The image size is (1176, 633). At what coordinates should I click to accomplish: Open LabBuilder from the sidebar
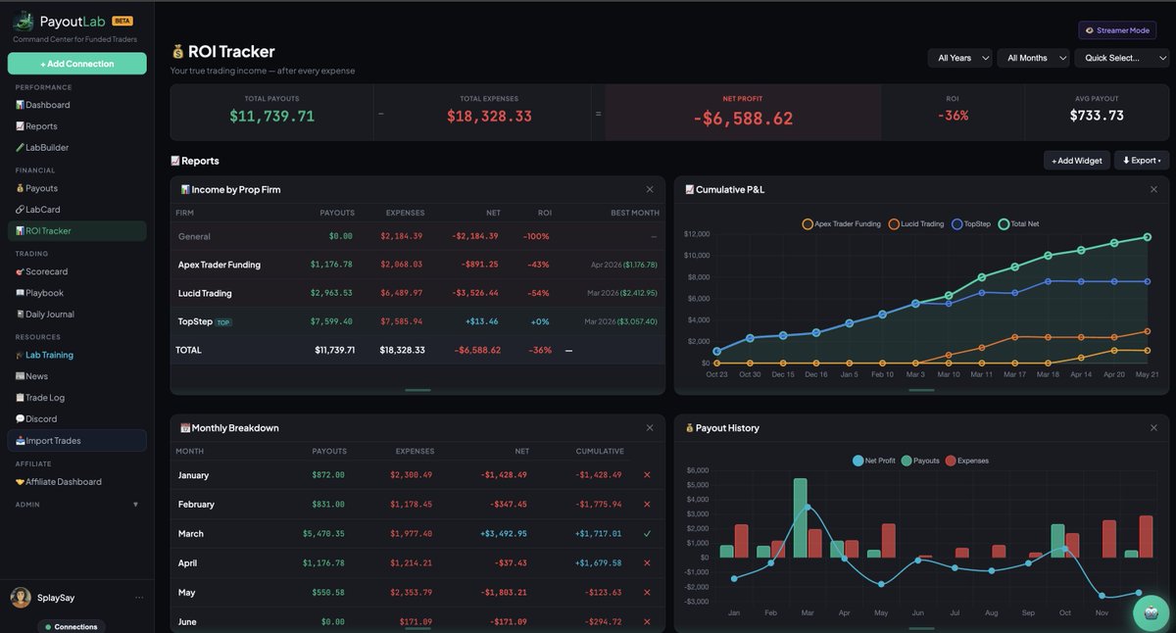42,148
